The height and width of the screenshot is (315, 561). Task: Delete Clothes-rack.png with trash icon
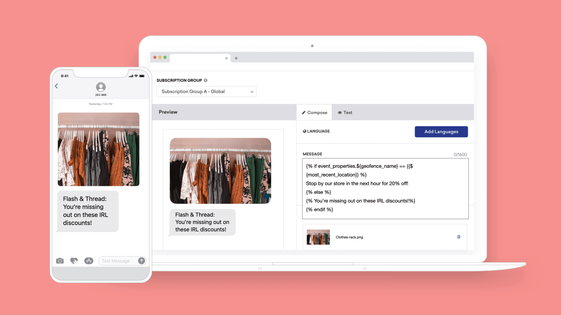click(x=459, y=237)
